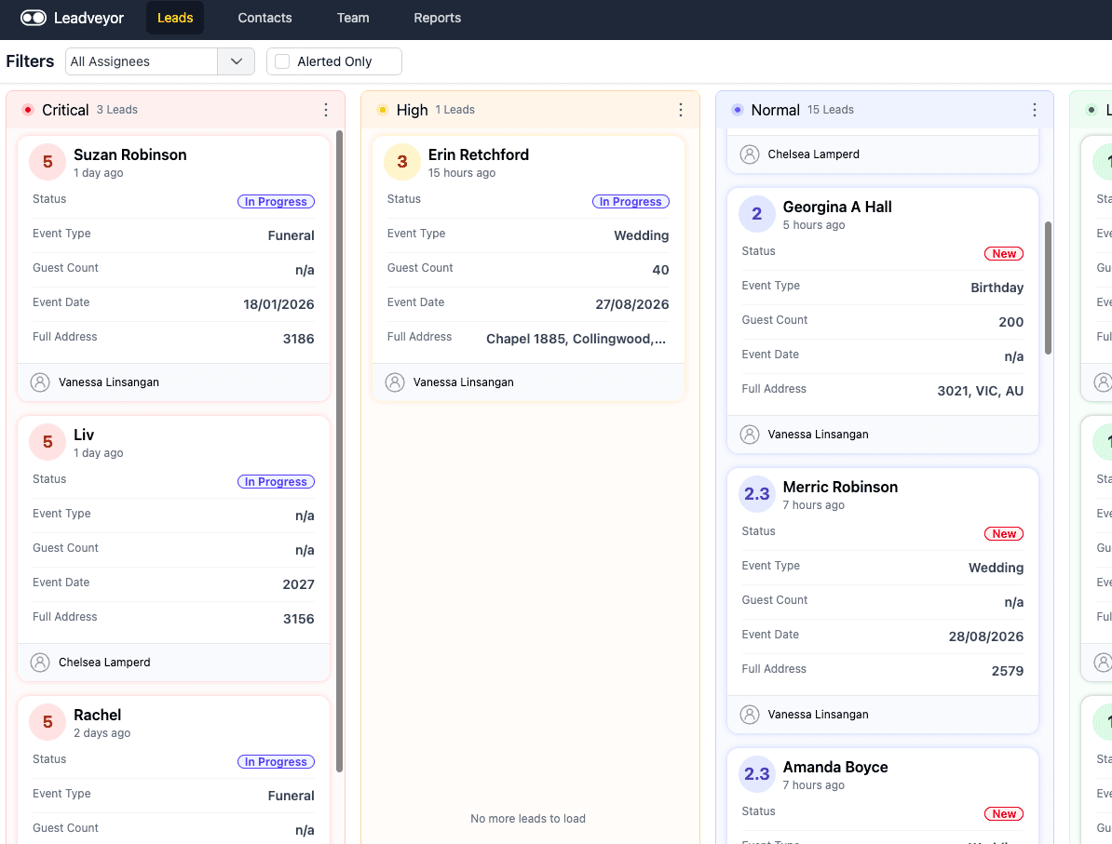
Task: Open the High column options menu
Action: [x=681, y=109]
